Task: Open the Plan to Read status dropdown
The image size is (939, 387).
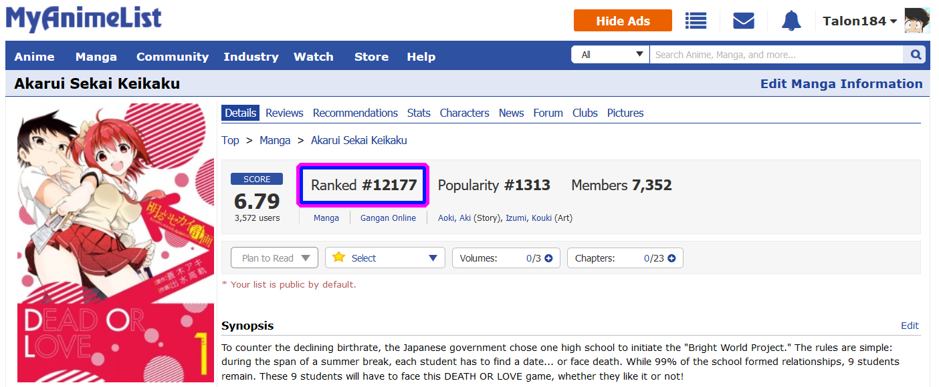Action: click(274, 258)
